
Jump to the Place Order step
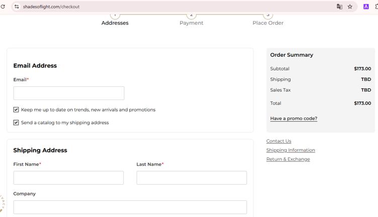268,22
